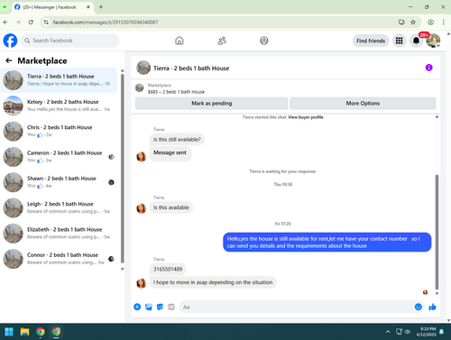Open the Kelsey 2 beds 2 baths conversation
This screenshot has height=340, width=451.
59,106
